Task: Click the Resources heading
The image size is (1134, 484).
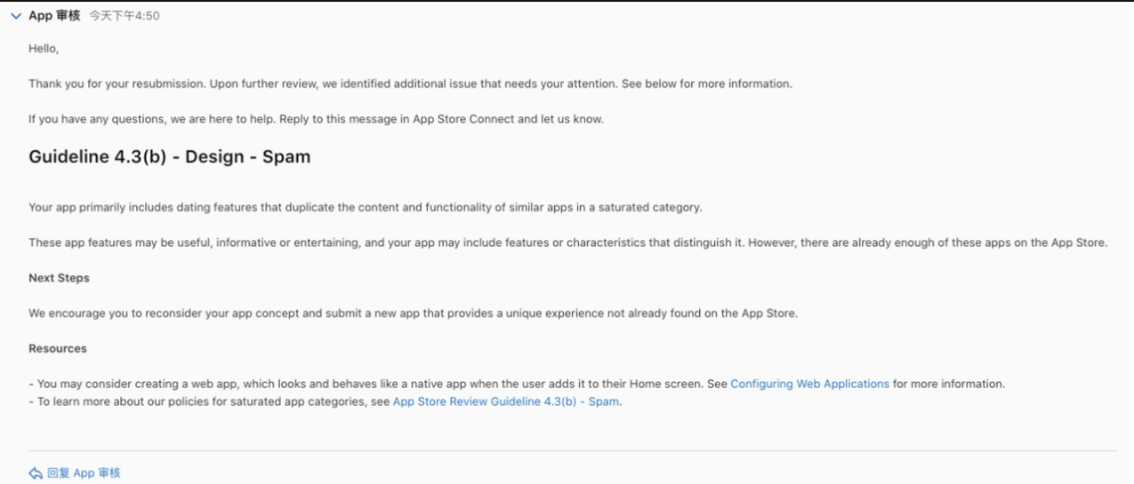Action: point(58,348)
